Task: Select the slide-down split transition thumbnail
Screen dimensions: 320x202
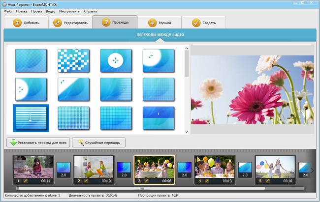Action: [x=158, y=118]
